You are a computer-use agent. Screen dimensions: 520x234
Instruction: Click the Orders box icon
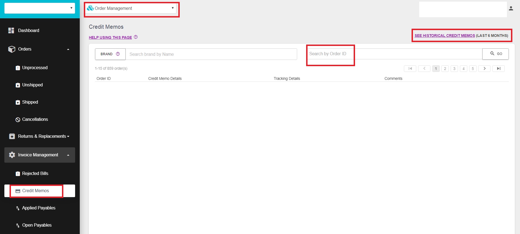click(11, 49)
